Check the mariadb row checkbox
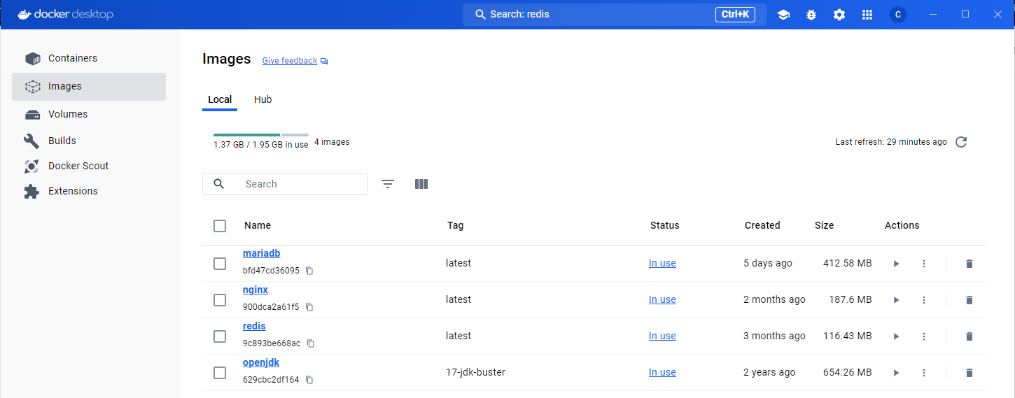The image size is (1015, 398). 220,264
